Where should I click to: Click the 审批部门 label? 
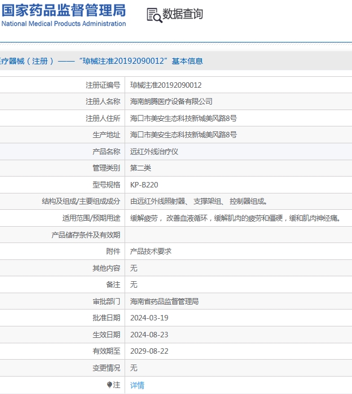(x=107, y=301)
